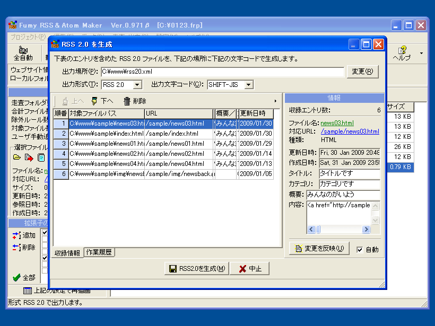Click the app icon in main title bar
This screenshot has height=326, width=435.
click(13, 25)
